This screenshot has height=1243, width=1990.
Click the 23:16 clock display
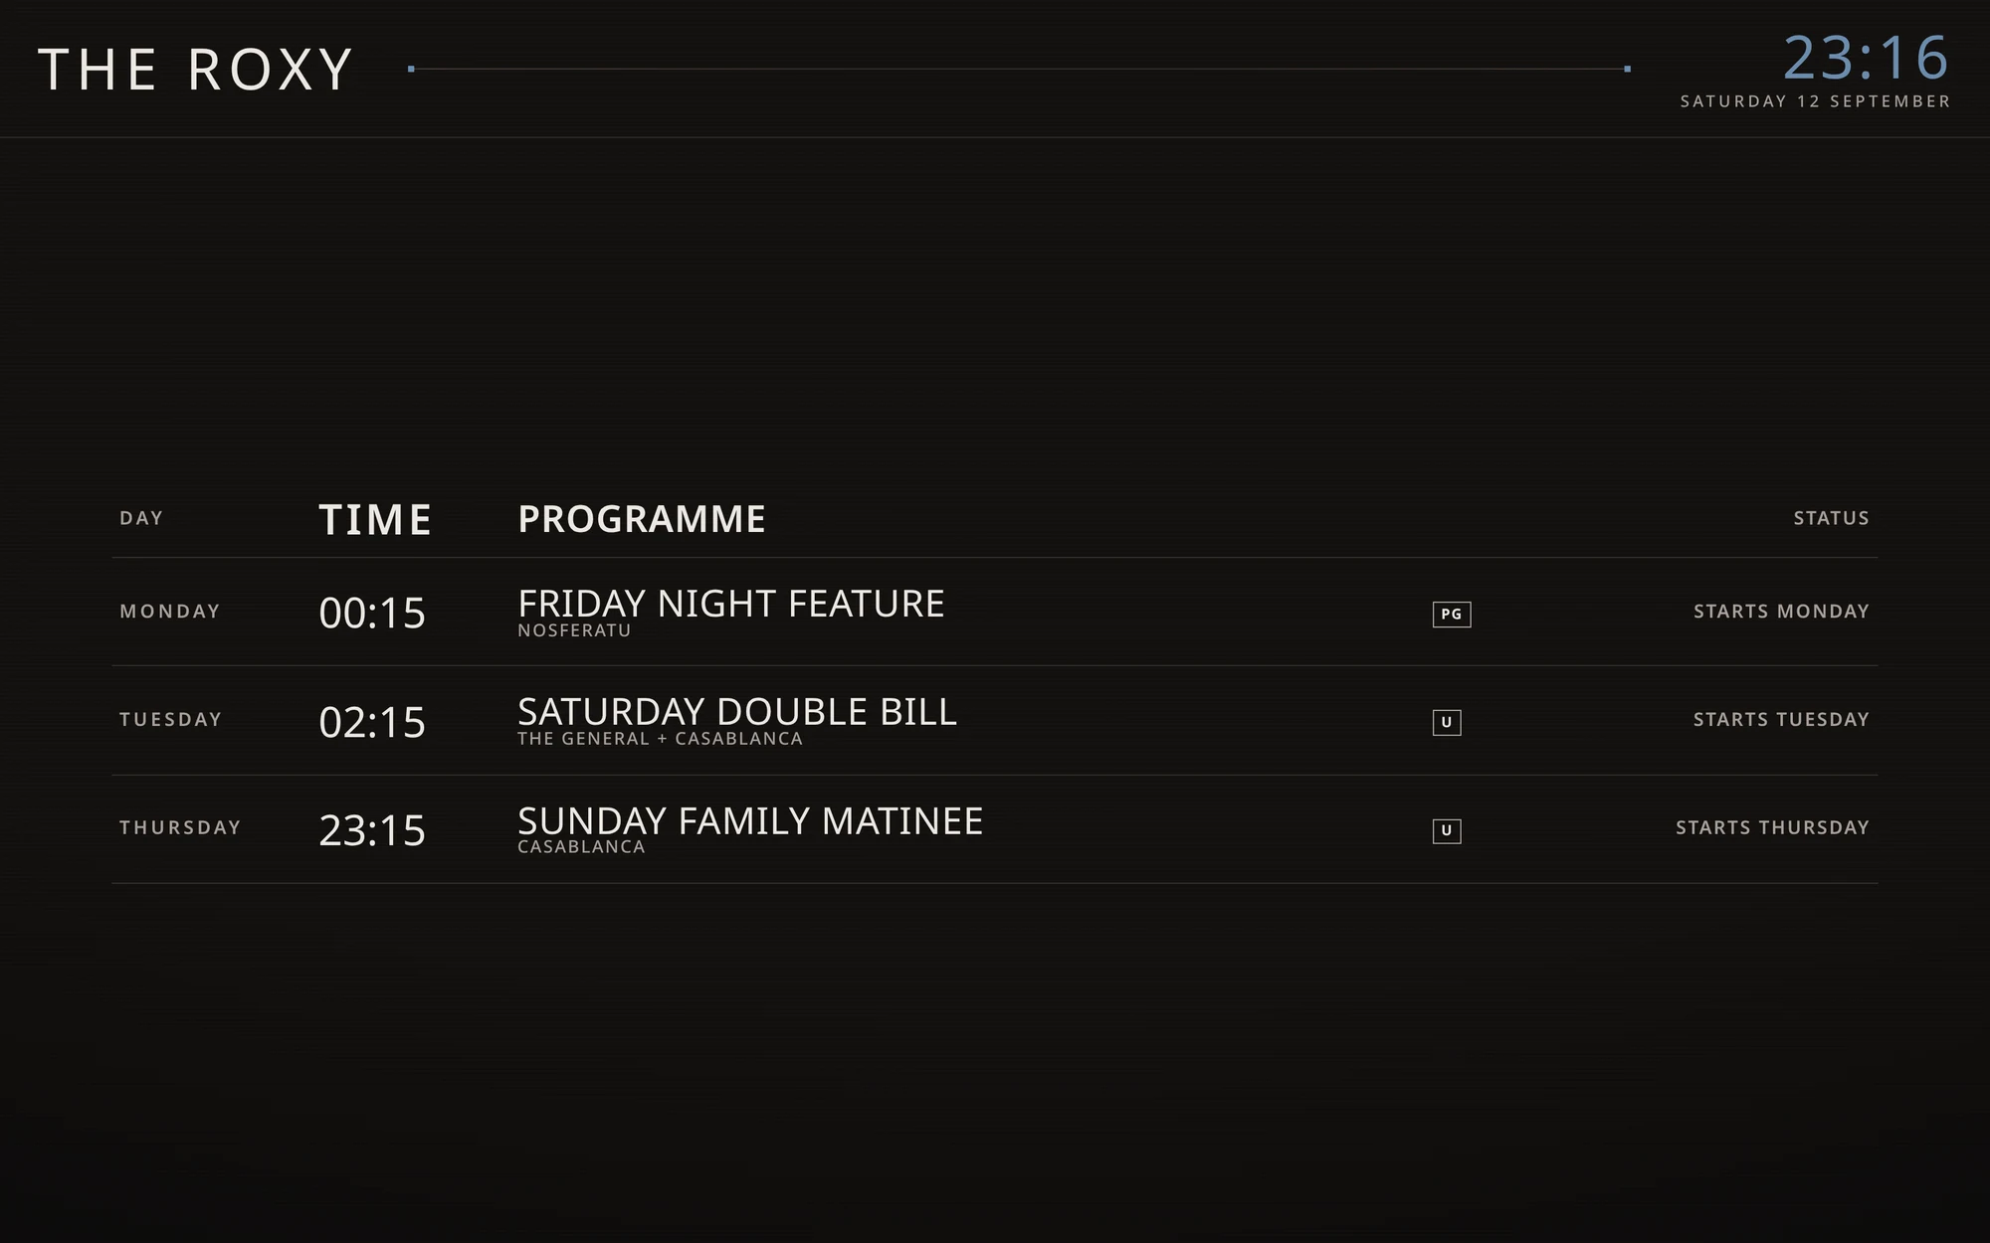click(x=1866, y=58)
